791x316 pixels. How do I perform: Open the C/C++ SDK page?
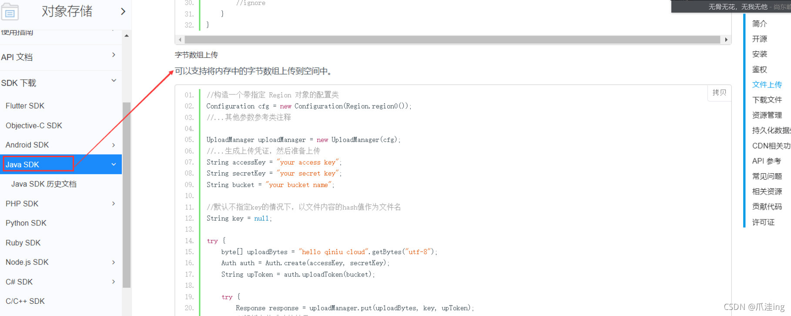point(25,301)
